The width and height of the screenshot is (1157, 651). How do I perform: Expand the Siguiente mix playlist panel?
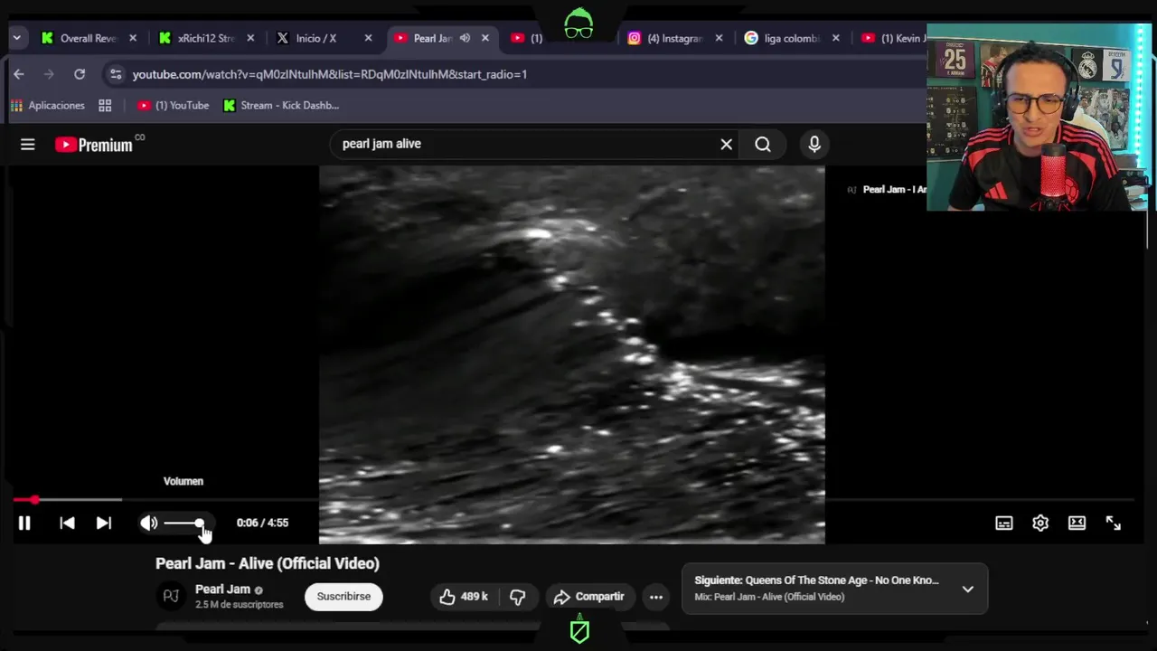[x=967, y=589]
